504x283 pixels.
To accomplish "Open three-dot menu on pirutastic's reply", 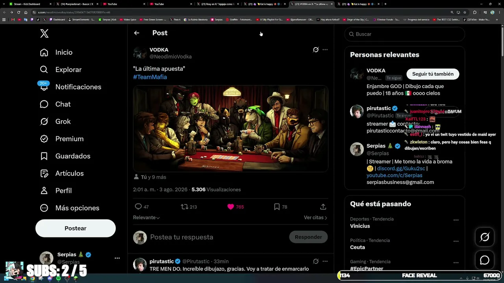I will (325, 261).
